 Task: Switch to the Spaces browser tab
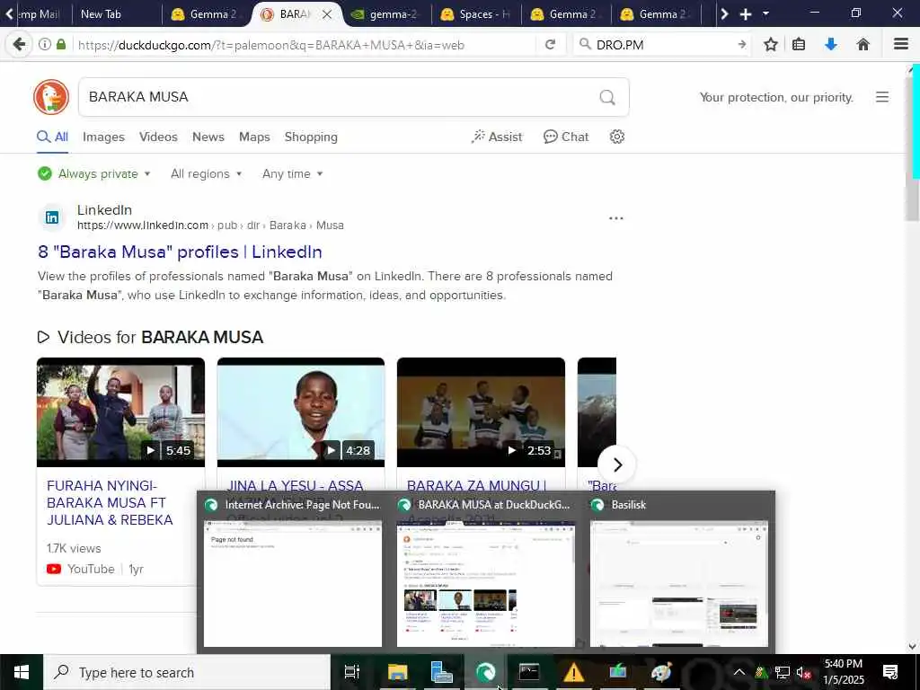click(476, 14)
